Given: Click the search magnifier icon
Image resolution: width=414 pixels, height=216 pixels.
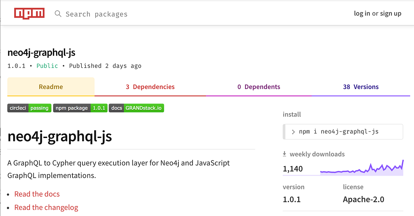Looking at the screenshot, I should [x=58, y=14].
